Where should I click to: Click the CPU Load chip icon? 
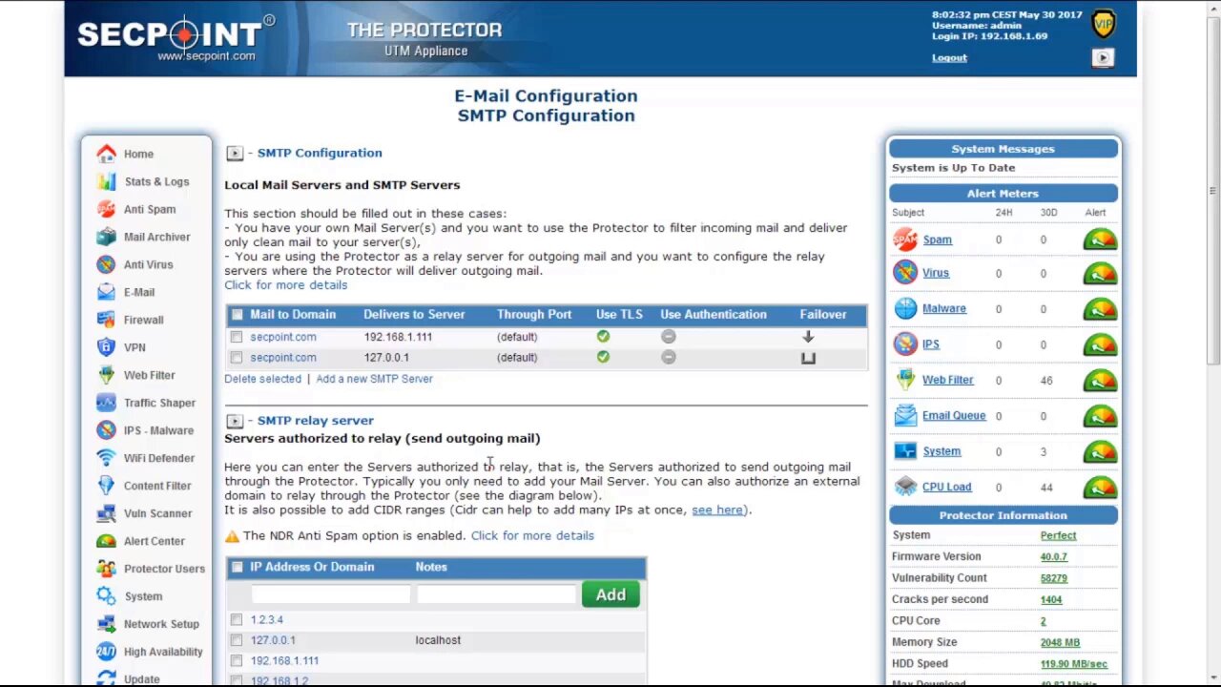click(905, 487)
